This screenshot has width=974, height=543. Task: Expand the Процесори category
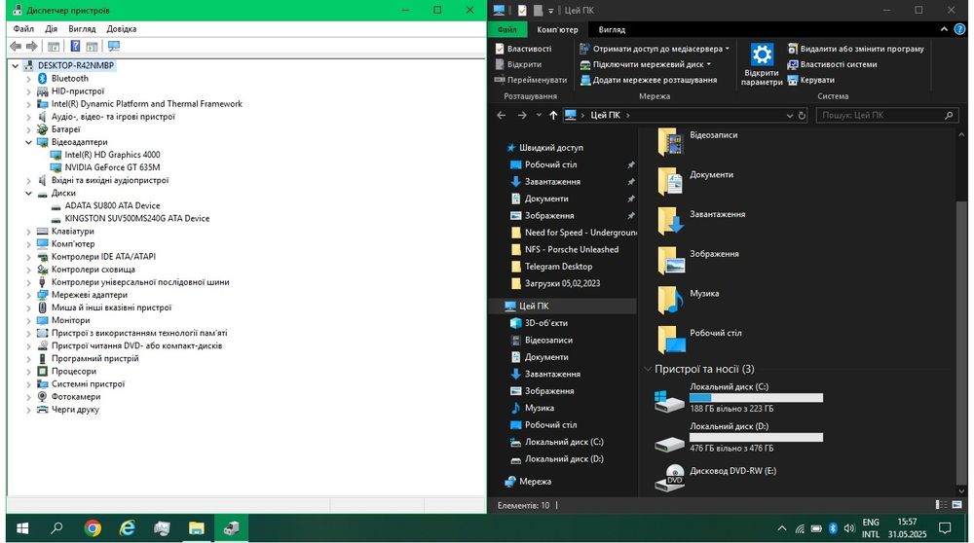coord(28,371)
